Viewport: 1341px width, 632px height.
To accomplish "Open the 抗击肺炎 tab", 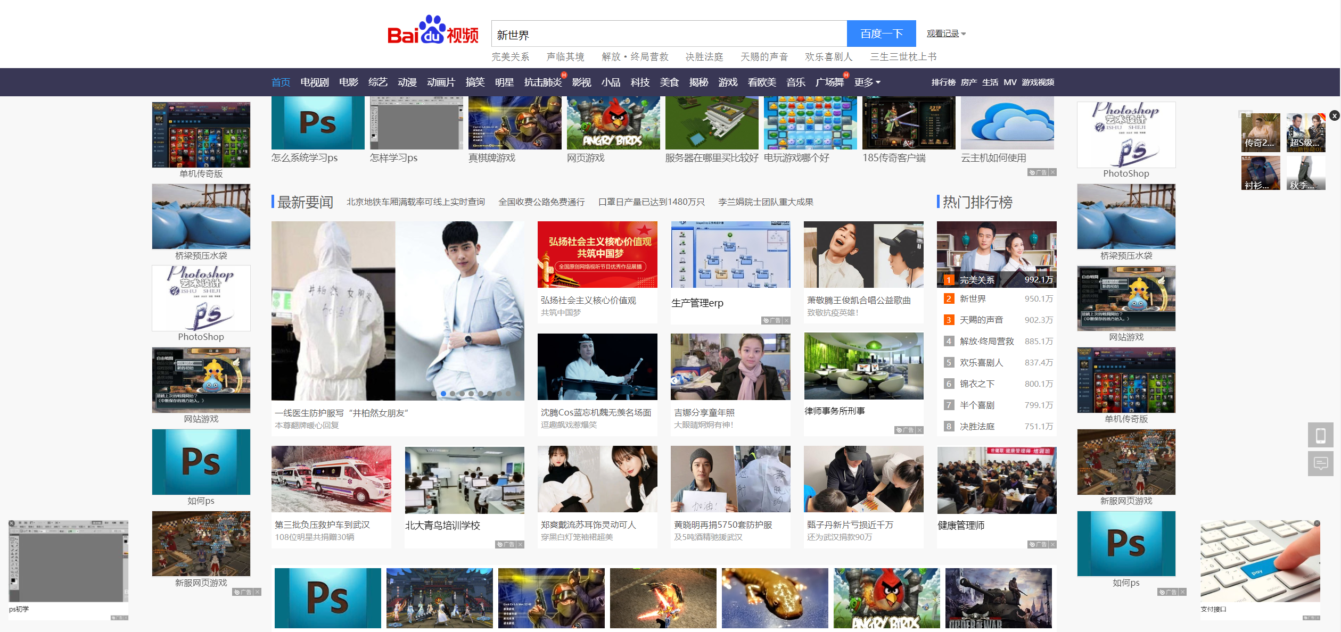I will click(x=543, y=82).
